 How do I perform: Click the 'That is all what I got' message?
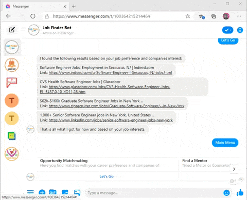click(x=93, y=129)
